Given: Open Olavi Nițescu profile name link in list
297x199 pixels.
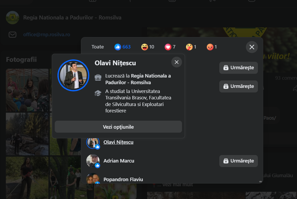Looking at the screenshot, I should click(118, 142).
